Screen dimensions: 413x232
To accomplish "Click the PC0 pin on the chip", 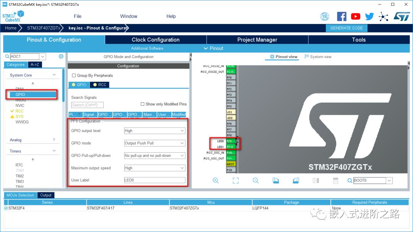I will point(231,170).
